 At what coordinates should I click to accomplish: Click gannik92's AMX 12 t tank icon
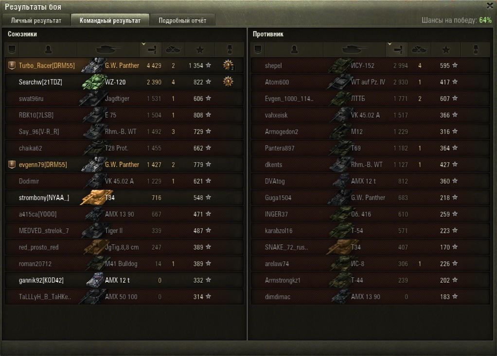[95, 280]
